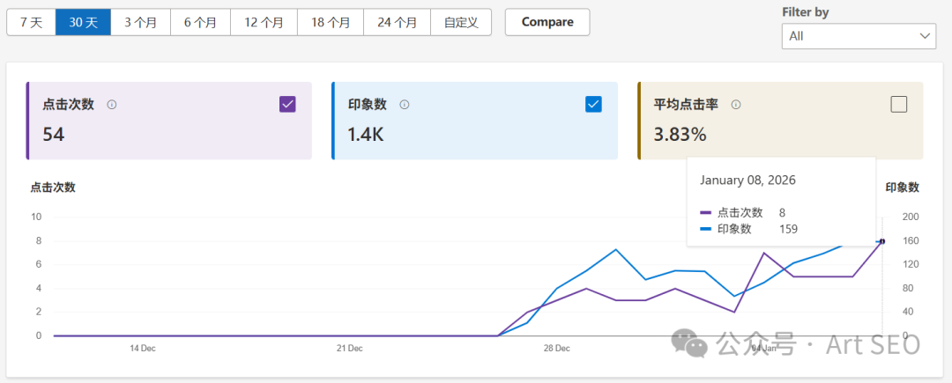Click info icon beside 印象数
The width and height of the screenshot is (952, 383).
point(405,105)
